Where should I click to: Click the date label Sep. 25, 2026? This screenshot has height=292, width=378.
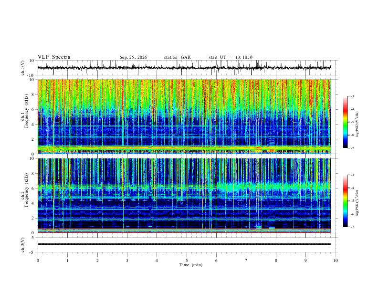click(133, 57)
